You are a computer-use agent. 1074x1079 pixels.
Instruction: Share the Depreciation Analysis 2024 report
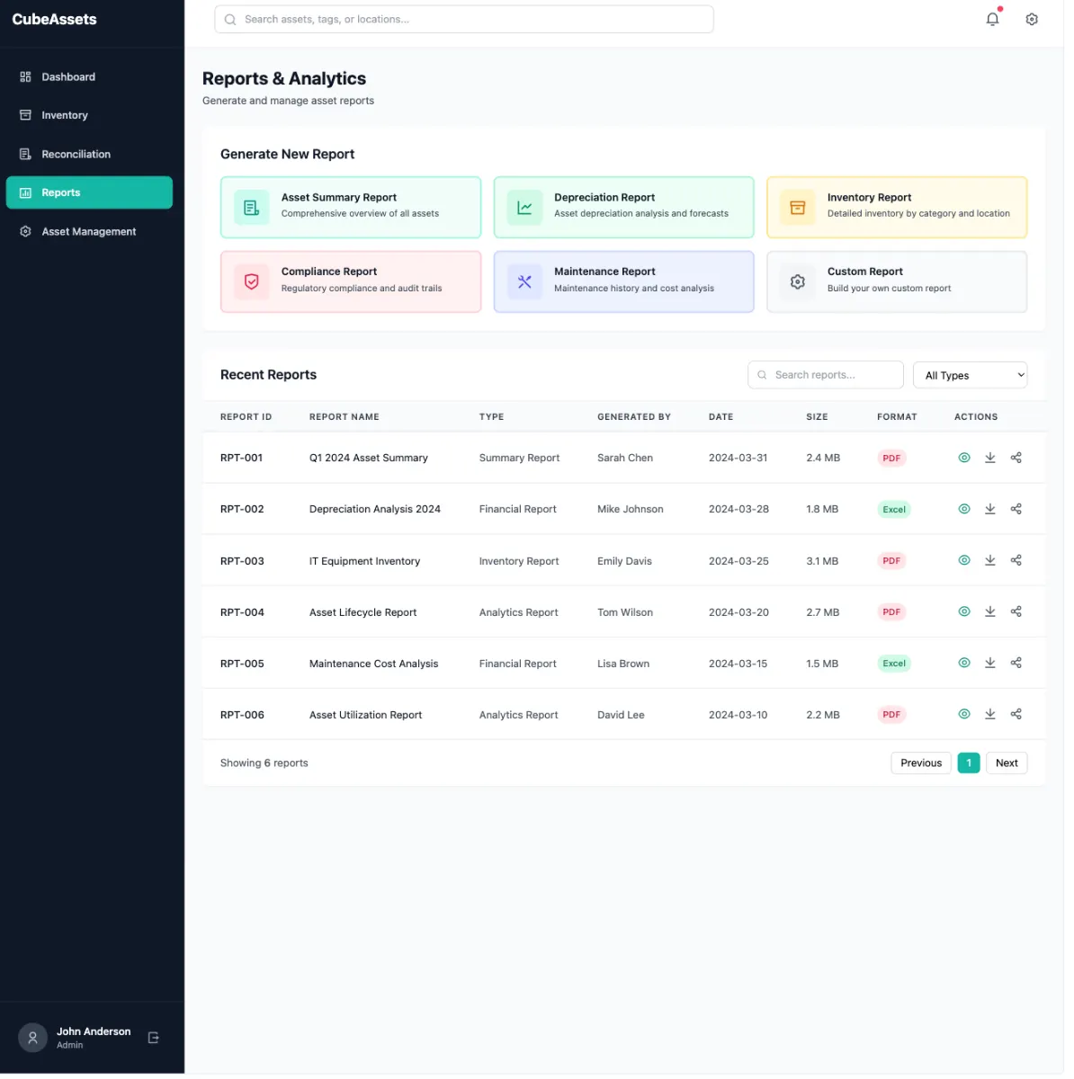(1016, 509)
